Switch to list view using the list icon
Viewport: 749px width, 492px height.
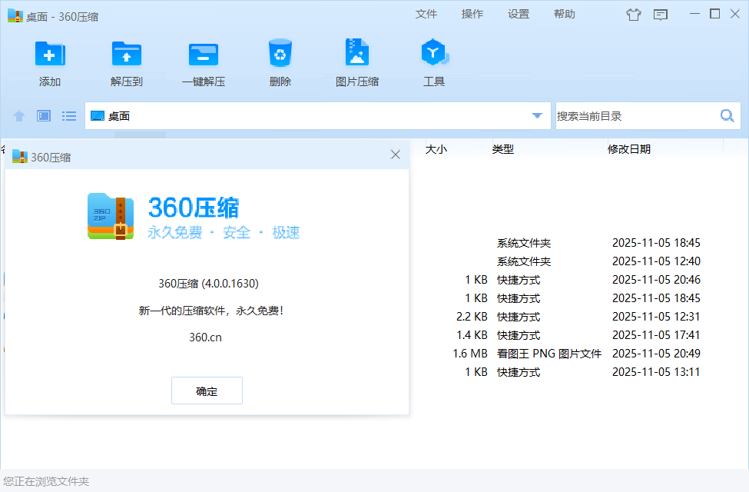coord(68,115)
